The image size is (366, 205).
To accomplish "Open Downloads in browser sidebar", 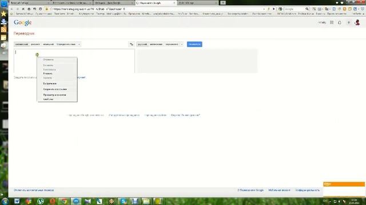I will tap(4, 22).
